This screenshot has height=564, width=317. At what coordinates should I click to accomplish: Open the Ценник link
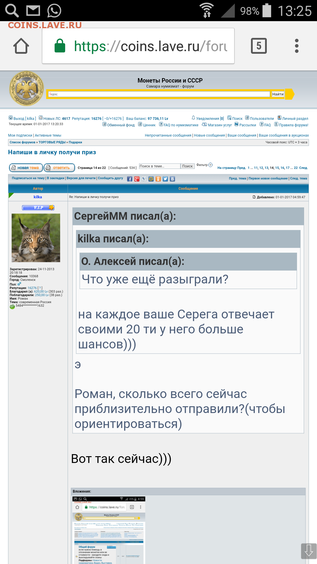coord(149,125)
